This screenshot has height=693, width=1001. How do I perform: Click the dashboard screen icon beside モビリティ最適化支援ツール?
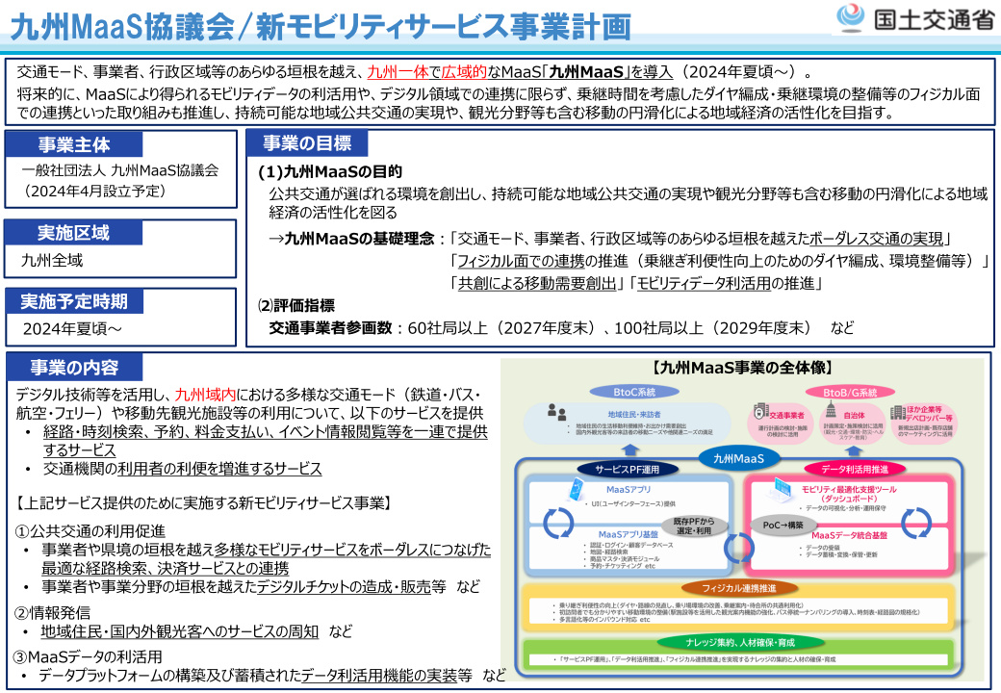pos(783,489)
